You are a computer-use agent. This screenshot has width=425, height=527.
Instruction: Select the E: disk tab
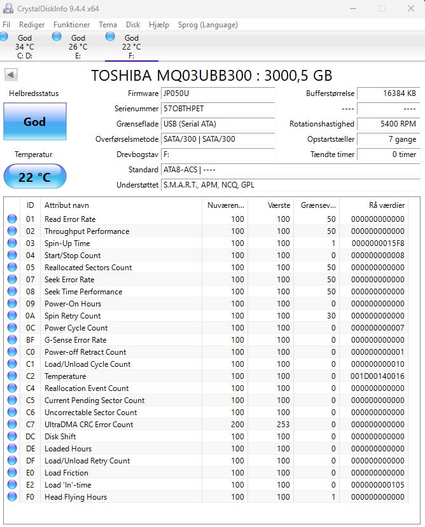click(x=78, y=46)
